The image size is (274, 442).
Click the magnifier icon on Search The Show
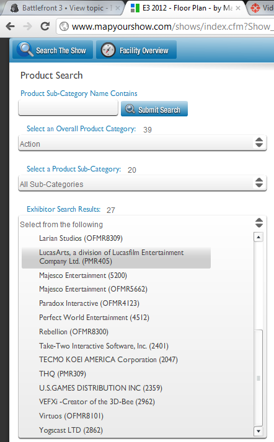click(x=25, y=50)
